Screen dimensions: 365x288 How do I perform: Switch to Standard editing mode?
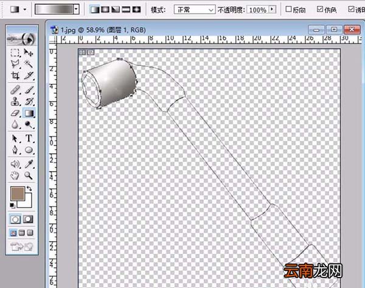coord(15,219)
